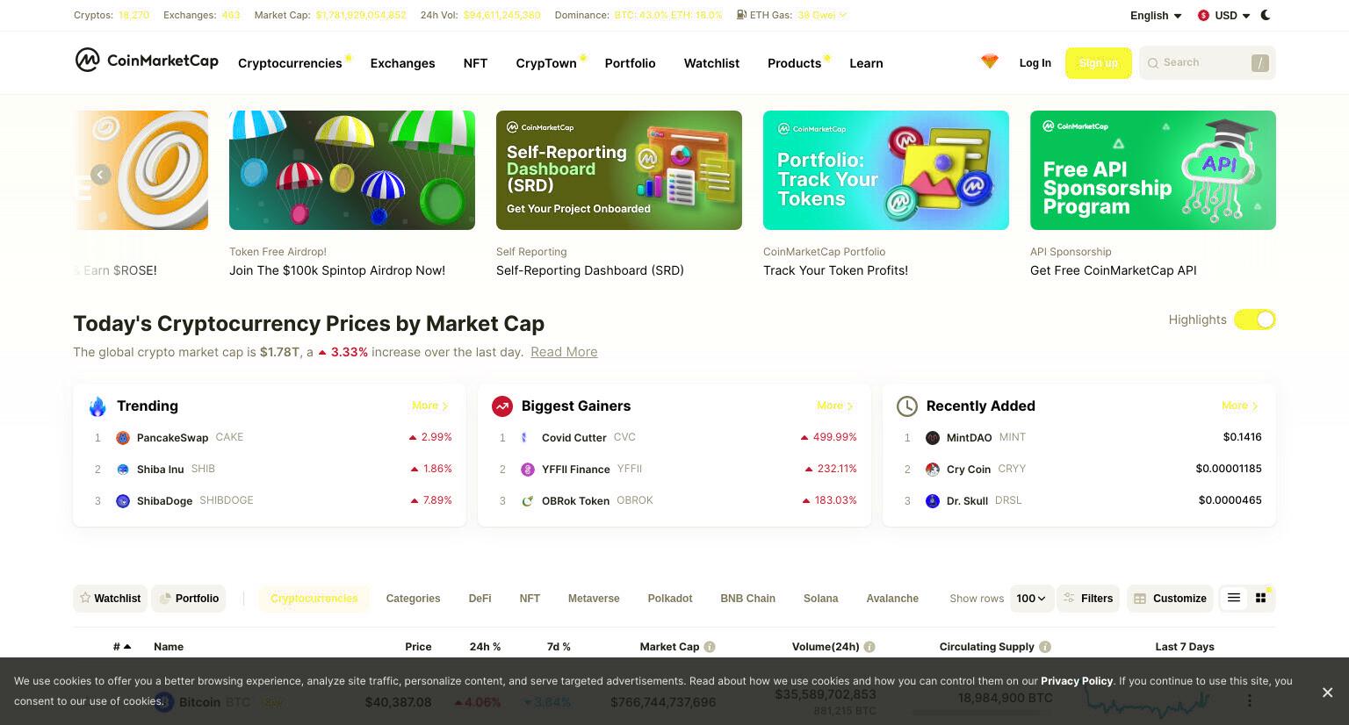
Task: Go to previous banner with carousel arrow
Action: [101, 175]
